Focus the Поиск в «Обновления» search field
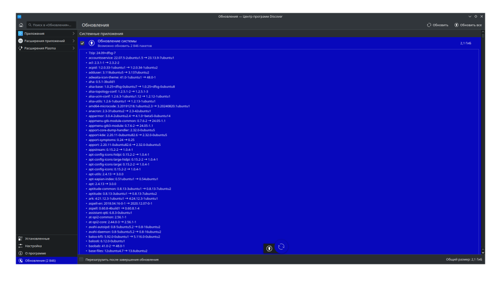 (x=51, y=25)
